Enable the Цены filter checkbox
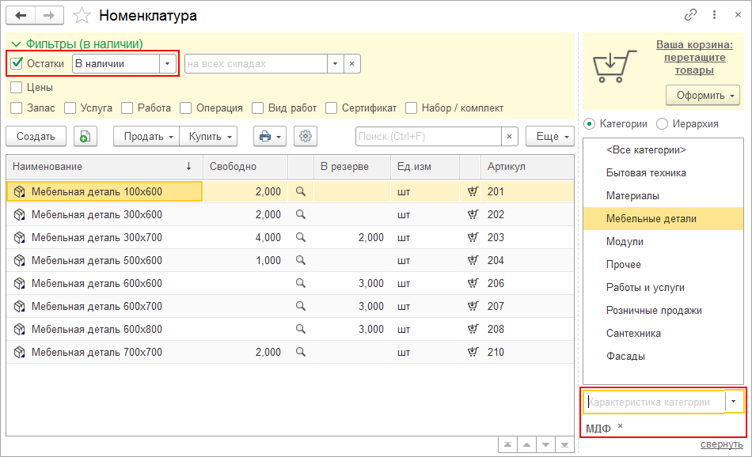 pos(17,87)
